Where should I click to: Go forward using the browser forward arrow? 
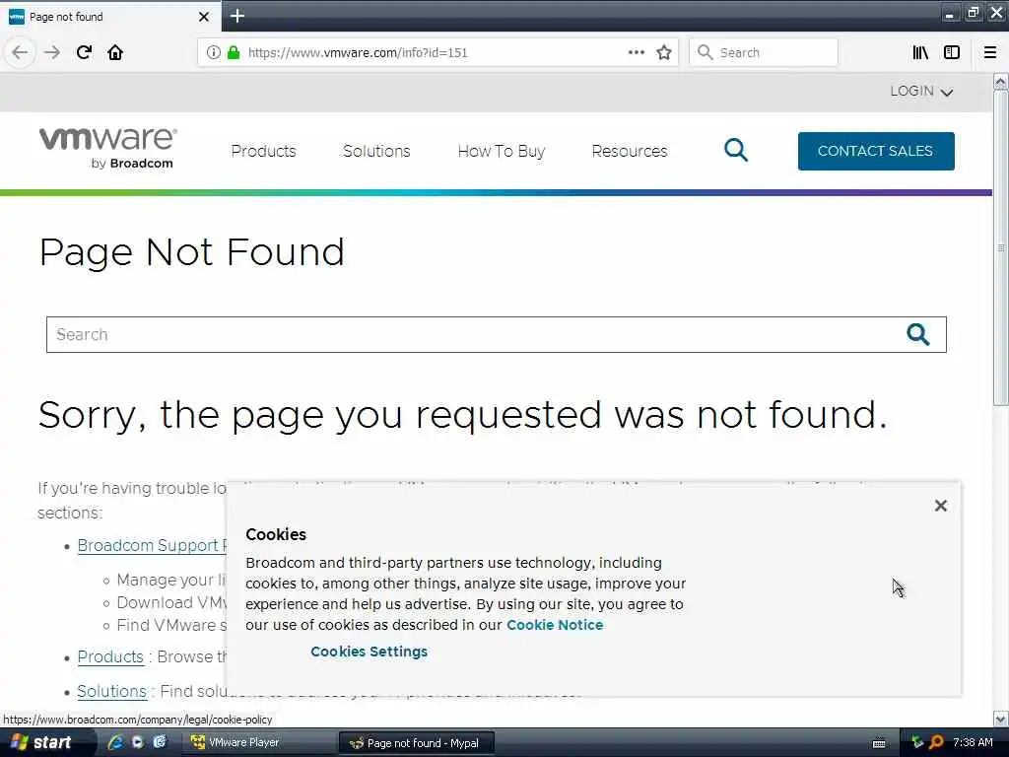click(x=52, y=52)
